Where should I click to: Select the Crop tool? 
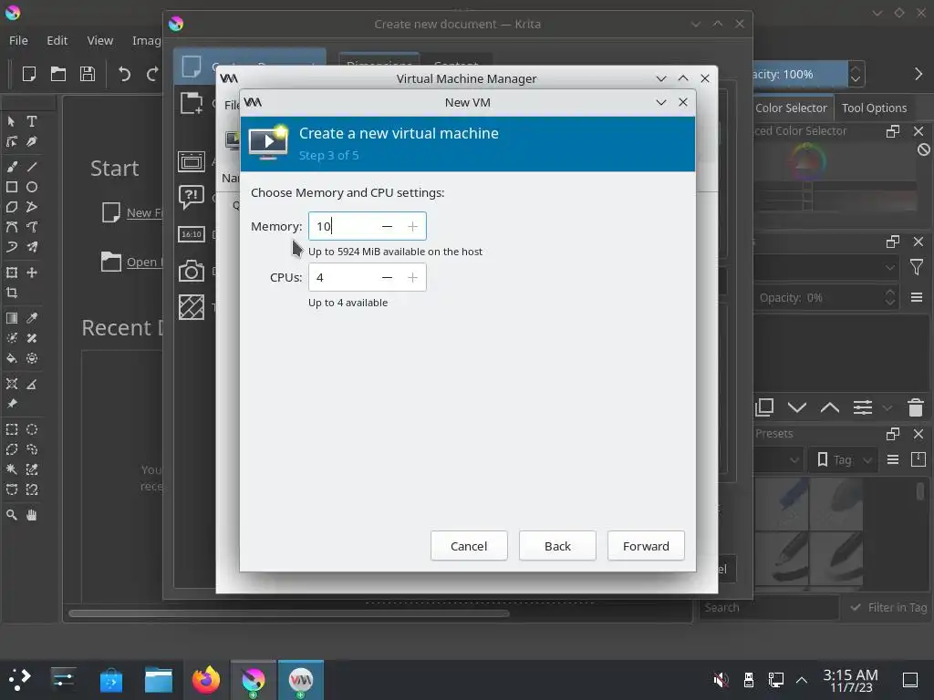11,293
